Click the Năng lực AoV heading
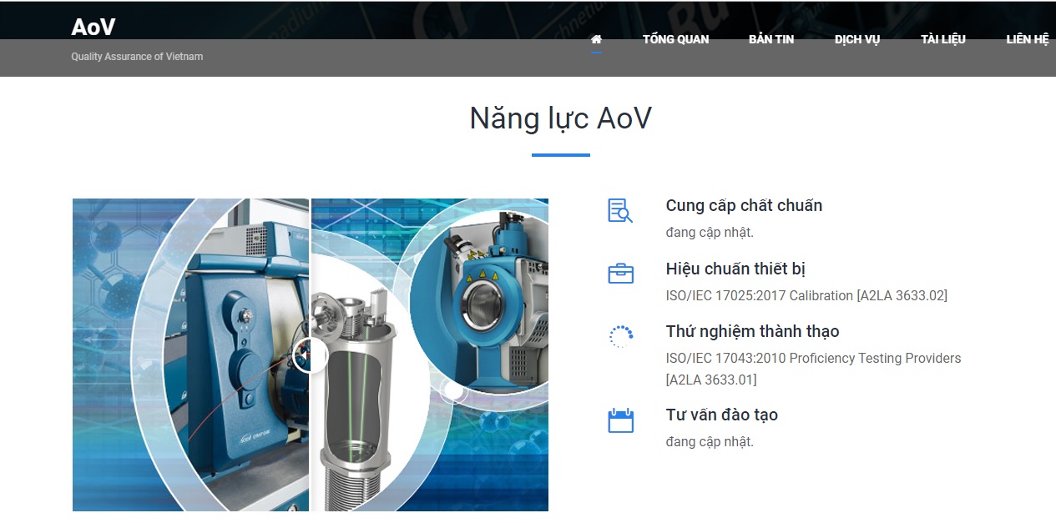Viewport: 1056px width, 523px height. click(560, 118)
